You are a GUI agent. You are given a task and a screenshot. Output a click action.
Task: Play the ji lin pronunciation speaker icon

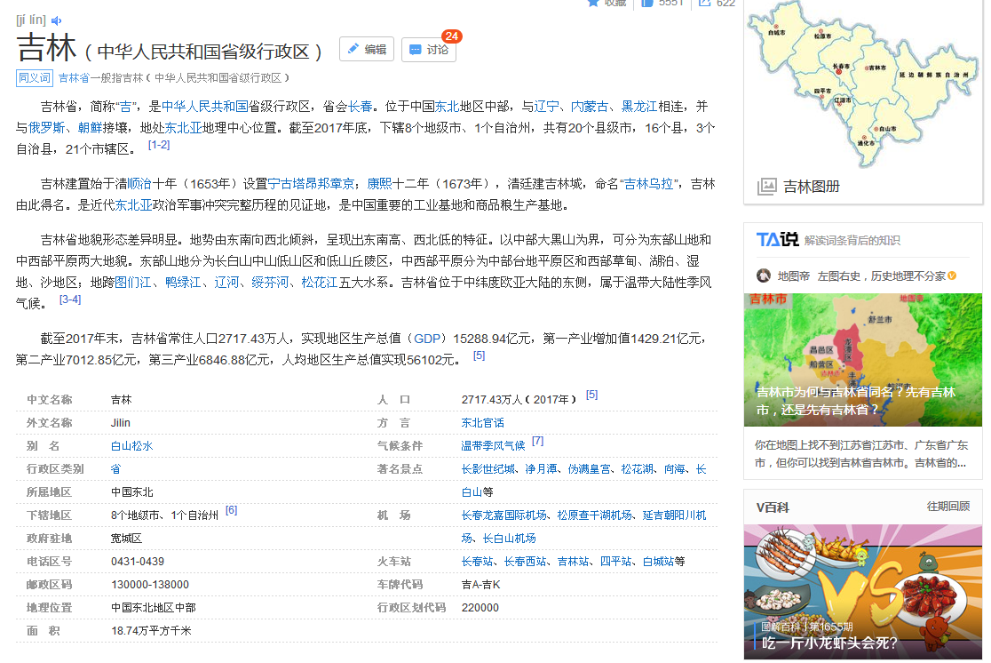tap(56, 20)
